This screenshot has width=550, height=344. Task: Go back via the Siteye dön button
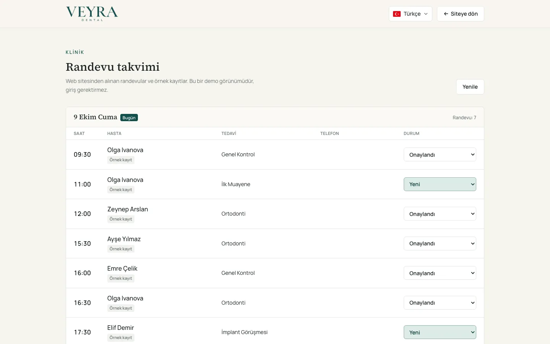pos(461,14)
